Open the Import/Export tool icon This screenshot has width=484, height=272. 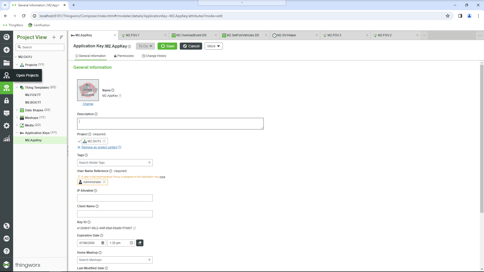point(6,226)
